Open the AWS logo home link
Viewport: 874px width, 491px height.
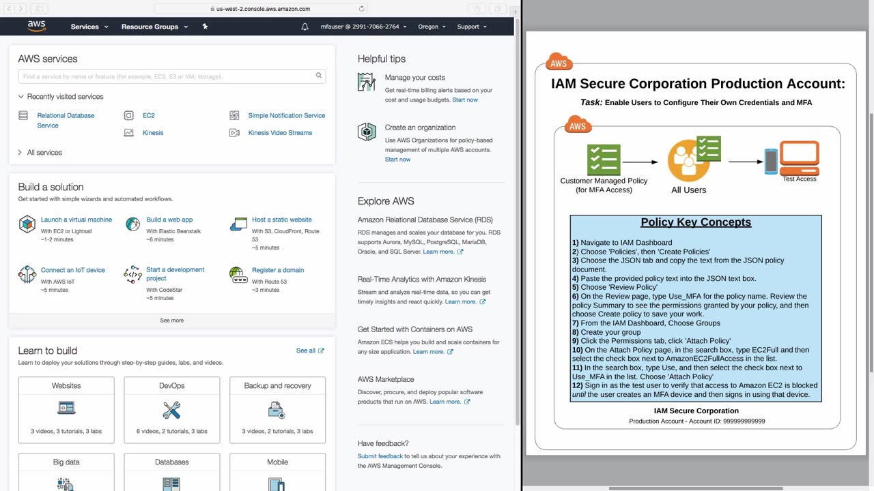36,27
